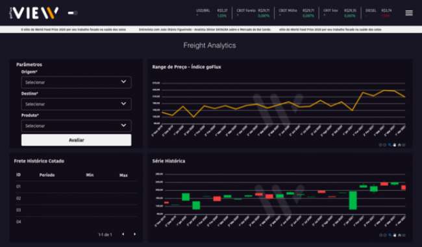Toggle the switch next to the VIEW logo

point(73,12)
